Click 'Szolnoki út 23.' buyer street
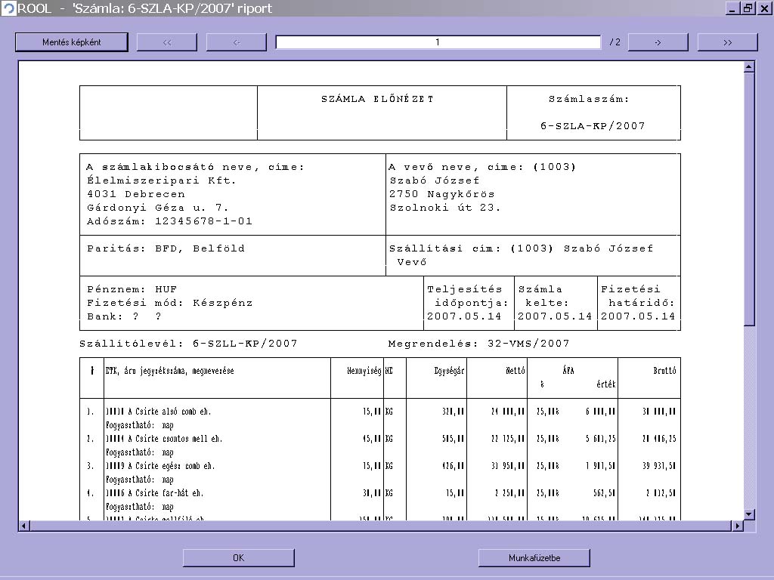Viewport: 774px width, 580px height. 445,208
